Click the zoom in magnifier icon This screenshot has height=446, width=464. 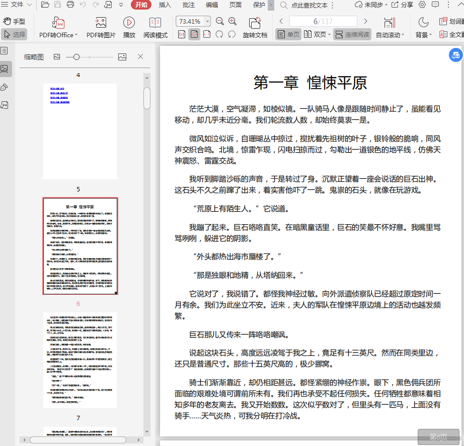coord(233,22)
